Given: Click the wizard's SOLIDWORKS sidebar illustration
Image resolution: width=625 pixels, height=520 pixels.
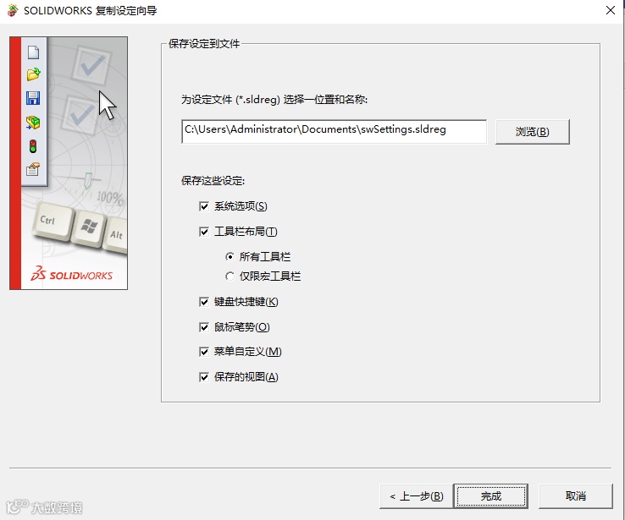Looking at the screenshot, I should [69, 163].
